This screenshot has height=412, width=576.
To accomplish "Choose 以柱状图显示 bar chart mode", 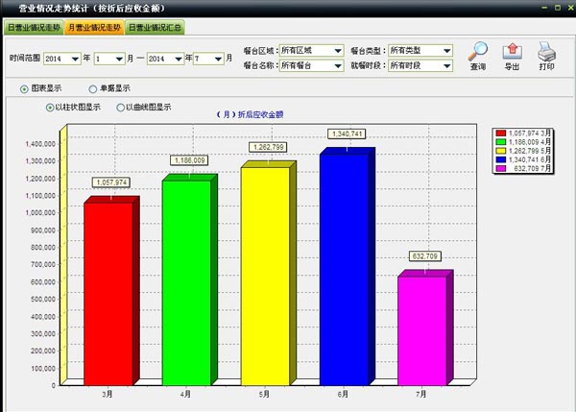I will 50,108.
